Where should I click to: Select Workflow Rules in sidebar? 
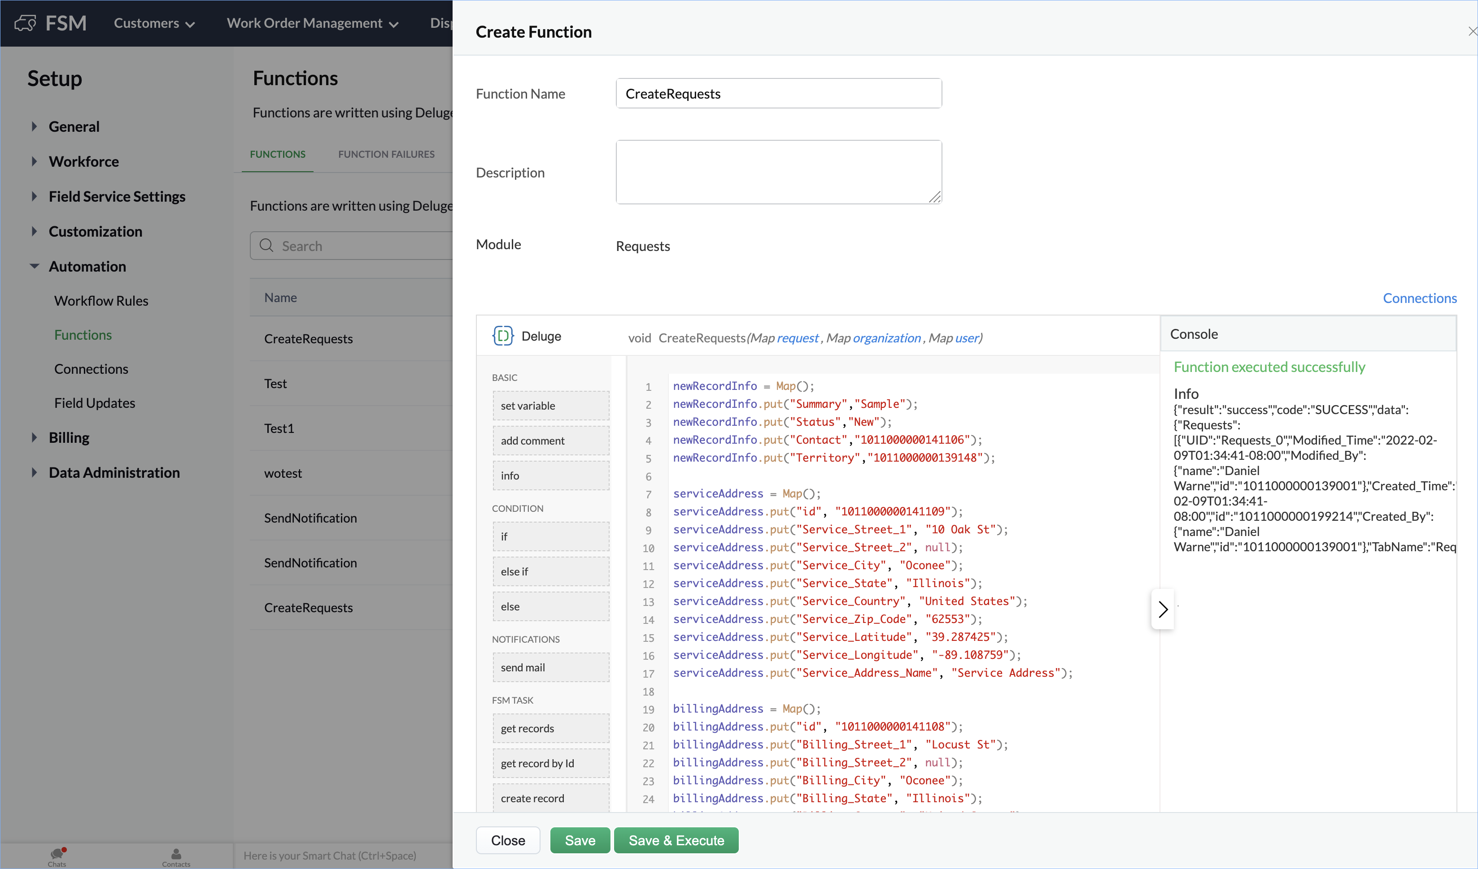click(x=101, y=301)
